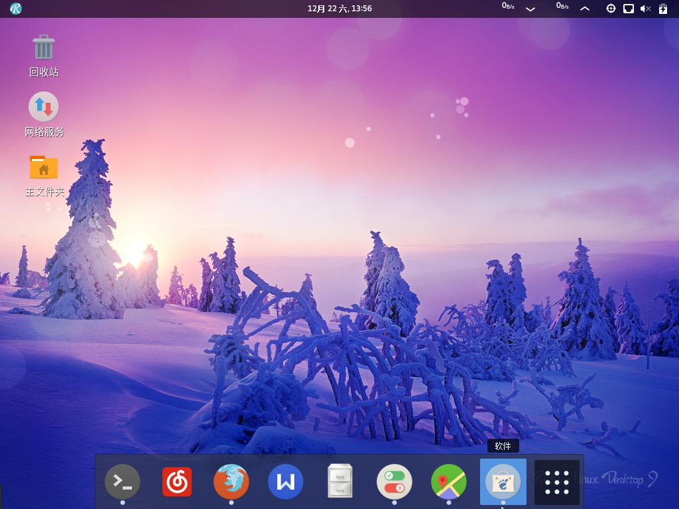Show all applications grid button
The height and width of the screenshot is (509, 679).
coord(557,482)
